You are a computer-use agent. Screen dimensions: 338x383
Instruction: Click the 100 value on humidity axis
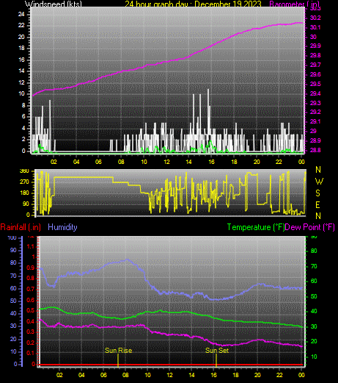click(x=12, y=237)
